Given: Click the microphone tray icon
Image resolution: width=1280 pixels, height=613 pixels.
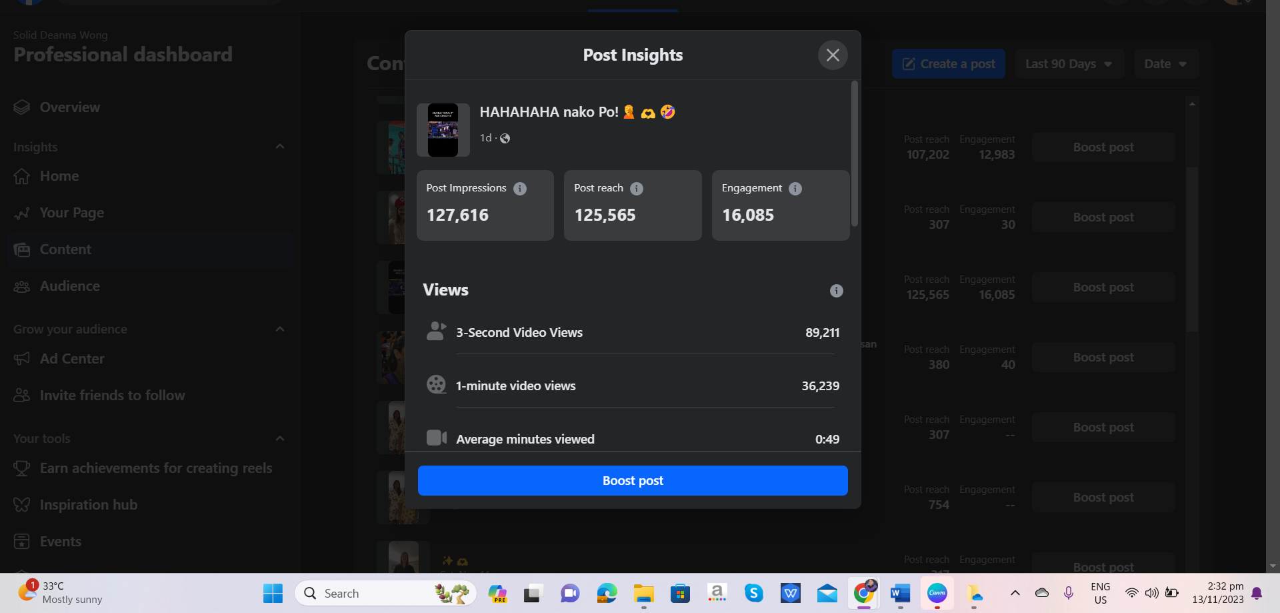Looking at the screenshot, I should click(1069, 593).
